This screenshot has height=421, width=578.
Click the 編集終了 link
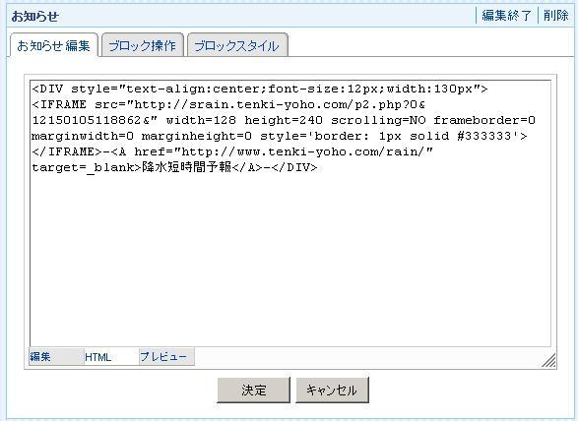[x=506, y=16]
